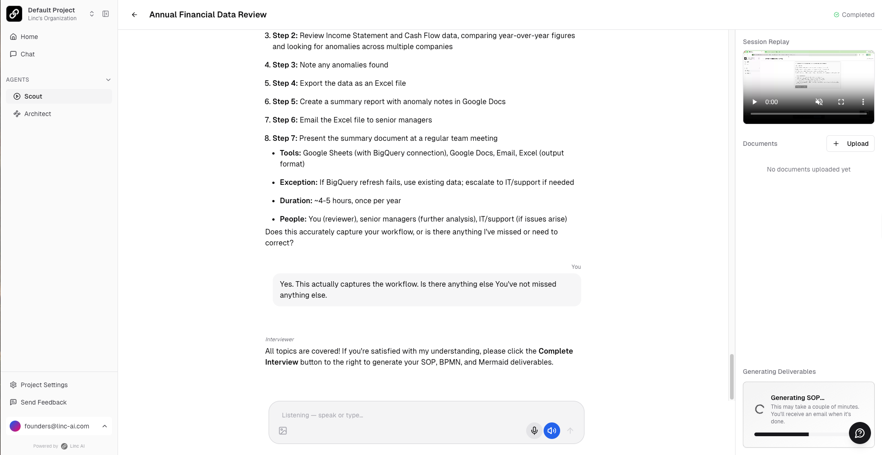
Task: Click the send message arrow
Action: [x=570, y=431]
